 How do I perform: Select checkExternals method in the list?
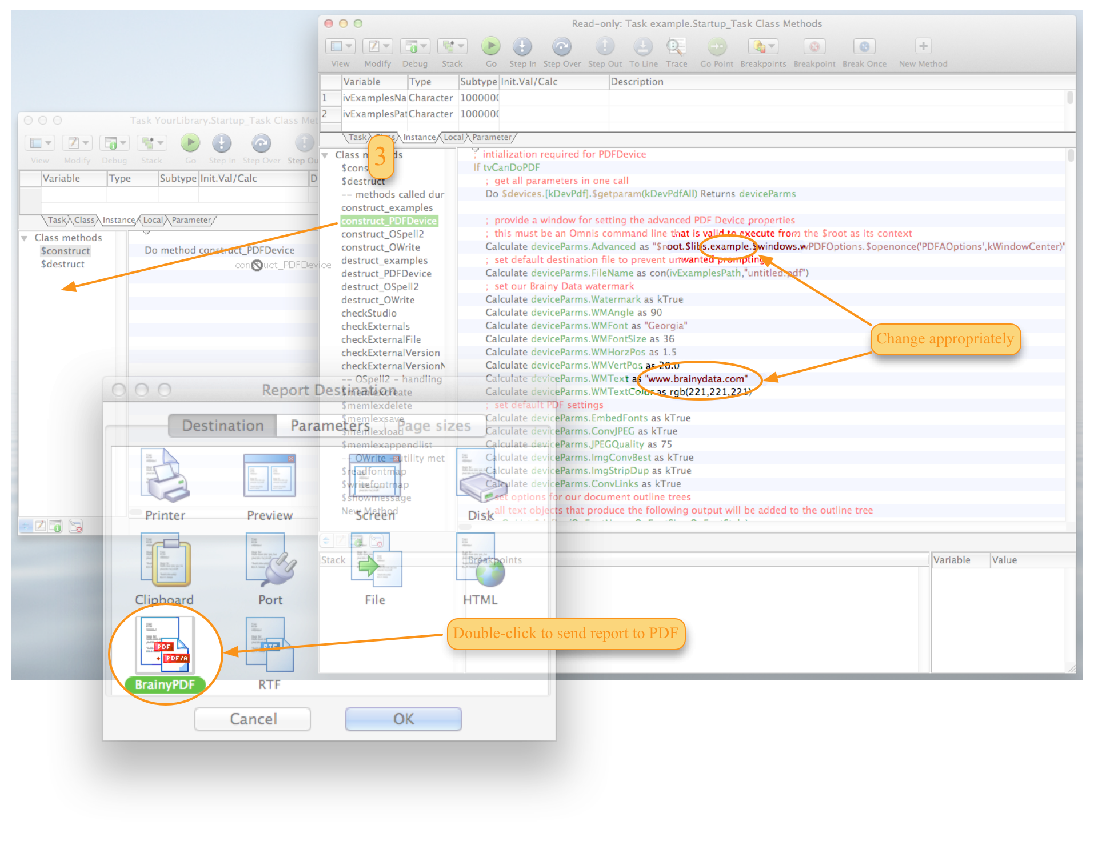click(x=375, y=326)
